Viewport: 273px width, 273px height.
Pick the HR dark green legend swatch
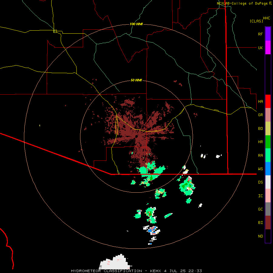[268, 142]
